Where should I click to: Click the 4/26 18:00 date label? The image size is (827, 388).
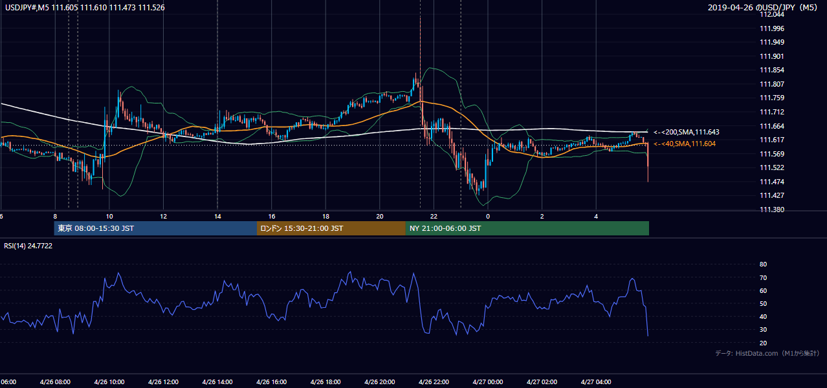[325, 382]
